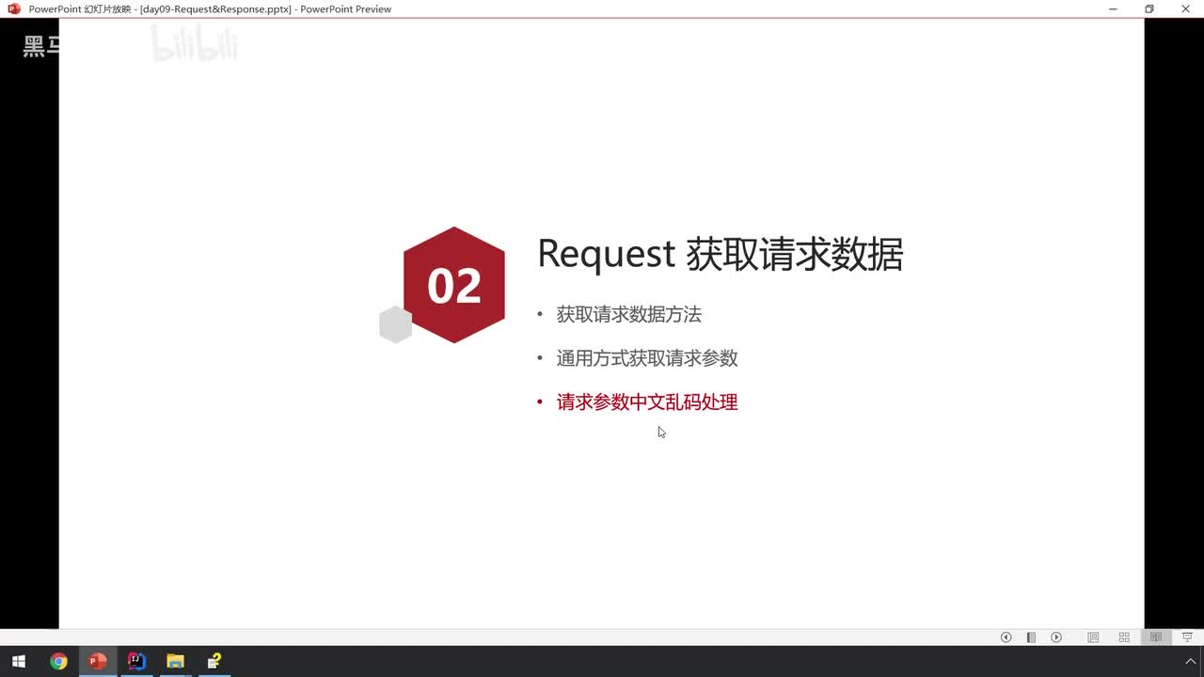1204x677 pixels.
Task: Select the Reading View icon
Action: point(1156,638)
